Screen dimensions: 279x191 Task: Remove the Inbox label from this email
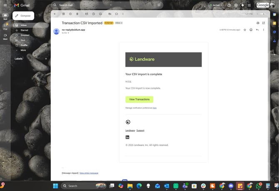coord(122,23)
